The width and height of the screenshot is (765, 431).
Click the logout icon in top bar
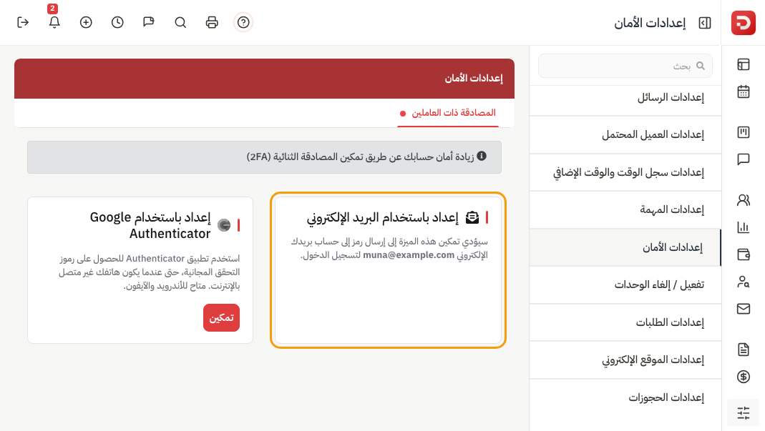click(23, 22)
